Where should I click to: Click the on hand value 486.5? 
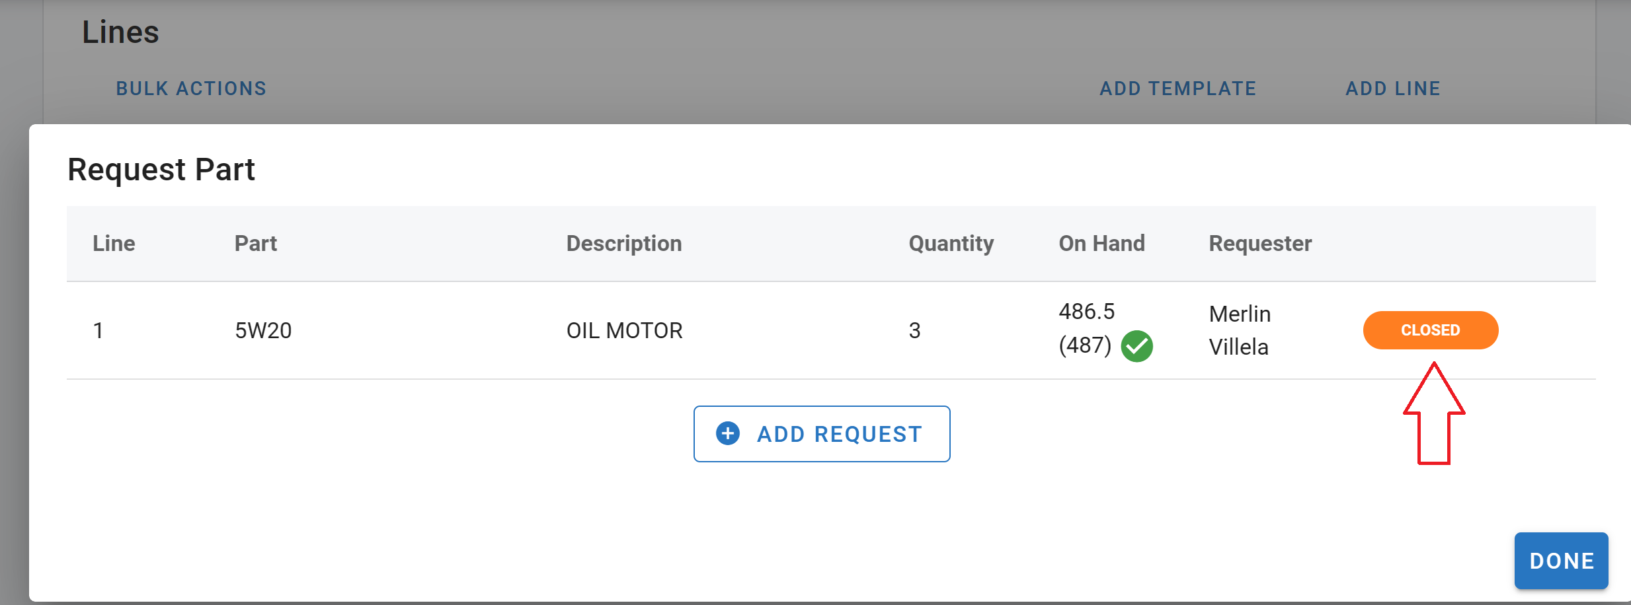tap(1086, 312)
